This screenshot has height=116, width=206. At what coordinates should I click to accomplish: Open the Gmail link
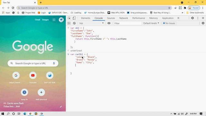[x=37, y=20]
